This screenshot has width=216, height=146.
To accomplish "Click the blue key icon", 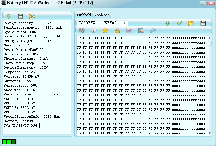I will tap(153, 30).
